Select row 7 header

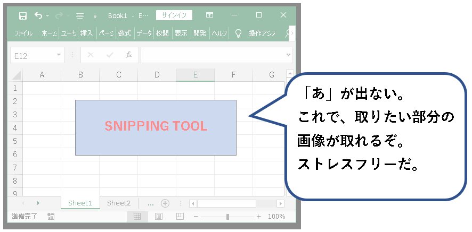pos(15,167)
